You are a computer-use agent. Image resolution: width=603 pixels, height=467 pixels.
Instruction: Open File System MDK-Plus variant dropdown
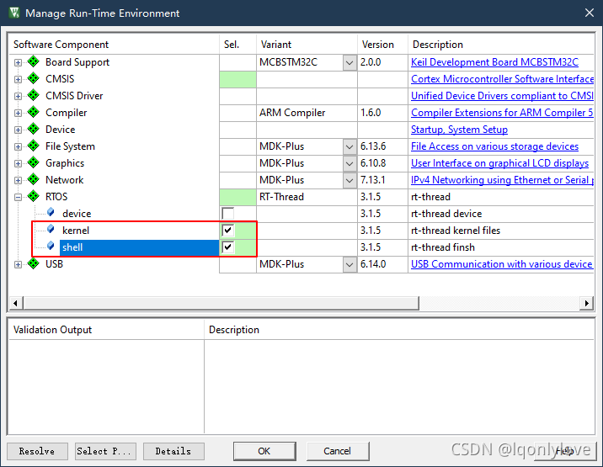tap(350, 146)
